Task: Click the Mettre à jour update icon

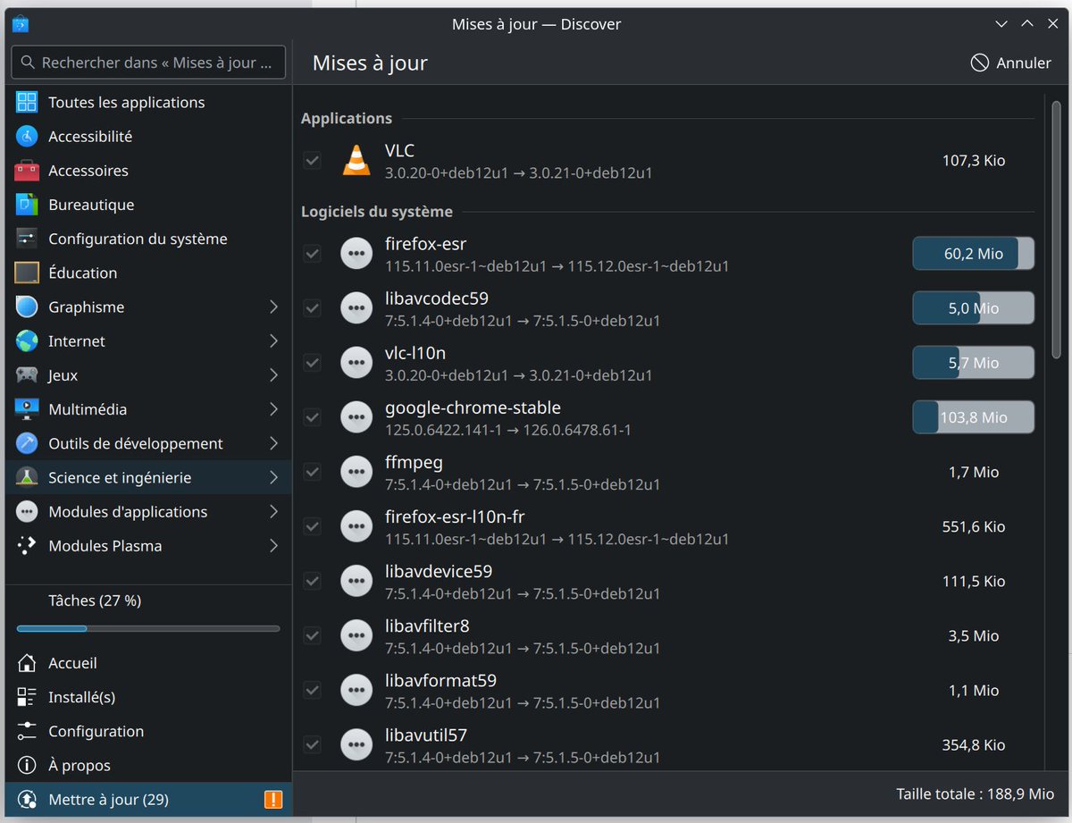Action: (27, 799)
